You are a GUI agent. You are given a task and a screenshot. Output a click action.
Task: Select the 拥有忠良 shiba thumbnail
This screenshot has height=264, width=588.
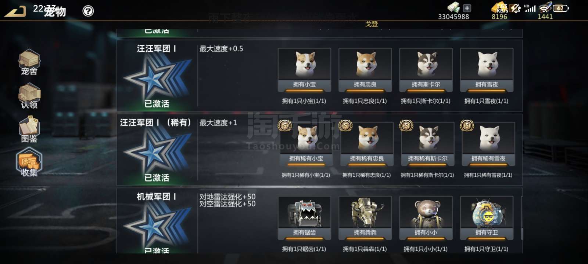(365, 70)
